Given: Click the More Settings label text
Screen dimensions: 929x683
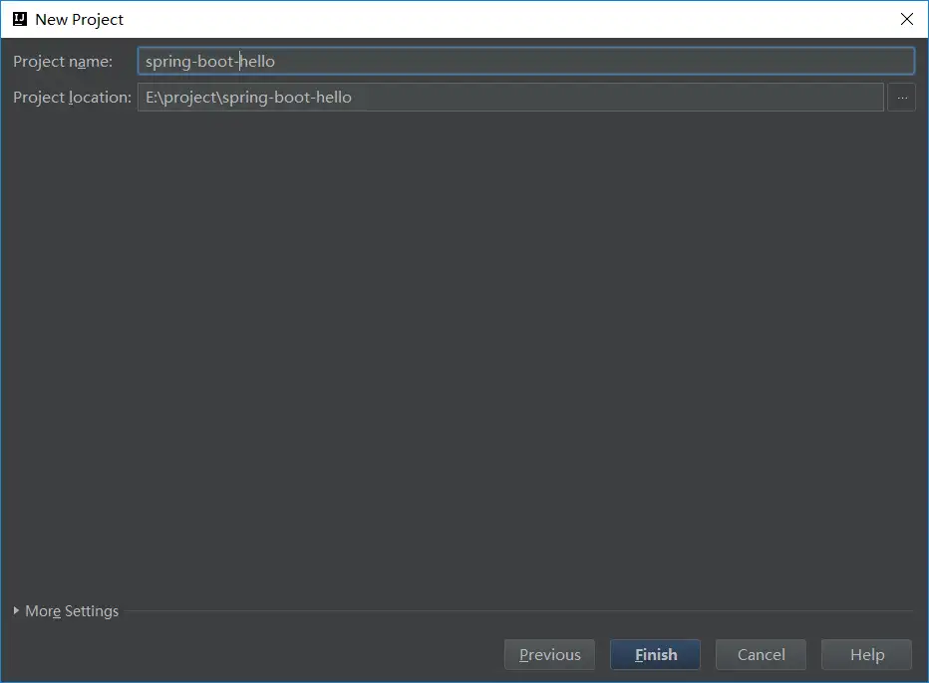Looking at the screenshot, I should [x=72, y=611].
